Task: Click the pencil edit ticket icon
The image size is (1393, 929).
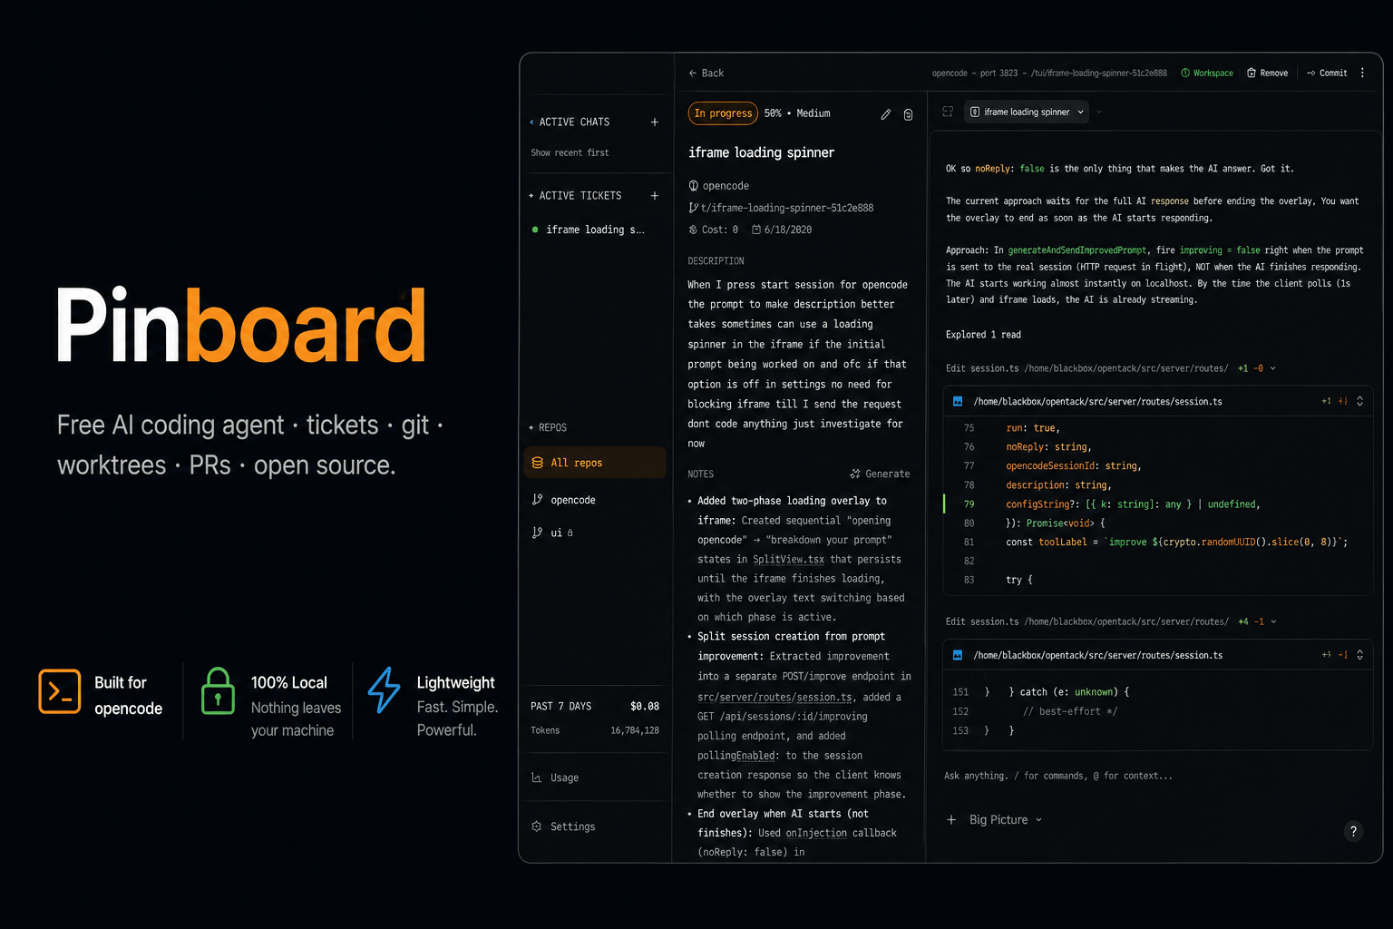Action: (885, 114)
